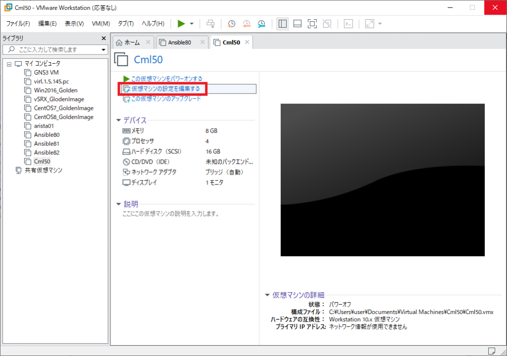This screenshot has width=507, height=356.
Task: Enter full screen mode via the toolbar icon
Action: click(311, 24)
